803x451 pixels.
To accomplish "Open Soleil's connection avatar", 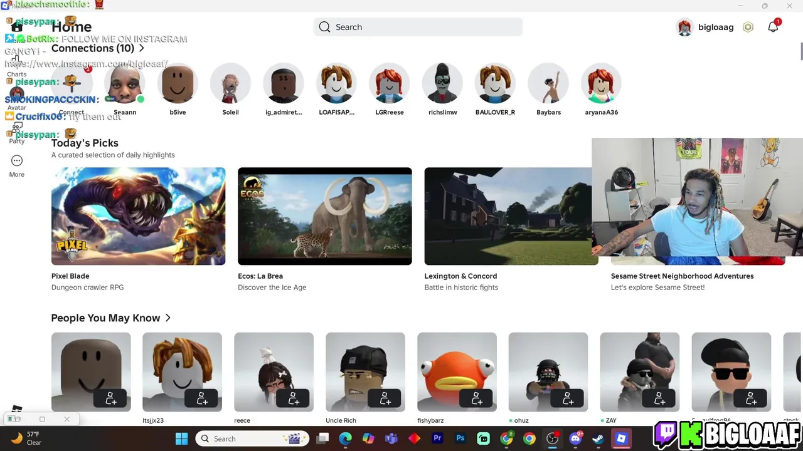I will pyautogui.click(x=230, y=83).
